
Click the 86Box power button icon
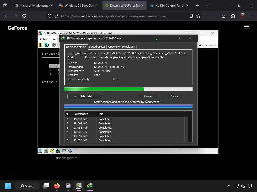tap(54, 45)
